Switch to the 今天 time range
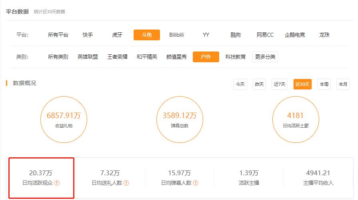This screenshot has width=358, height=200. click(x=240, y=84)
